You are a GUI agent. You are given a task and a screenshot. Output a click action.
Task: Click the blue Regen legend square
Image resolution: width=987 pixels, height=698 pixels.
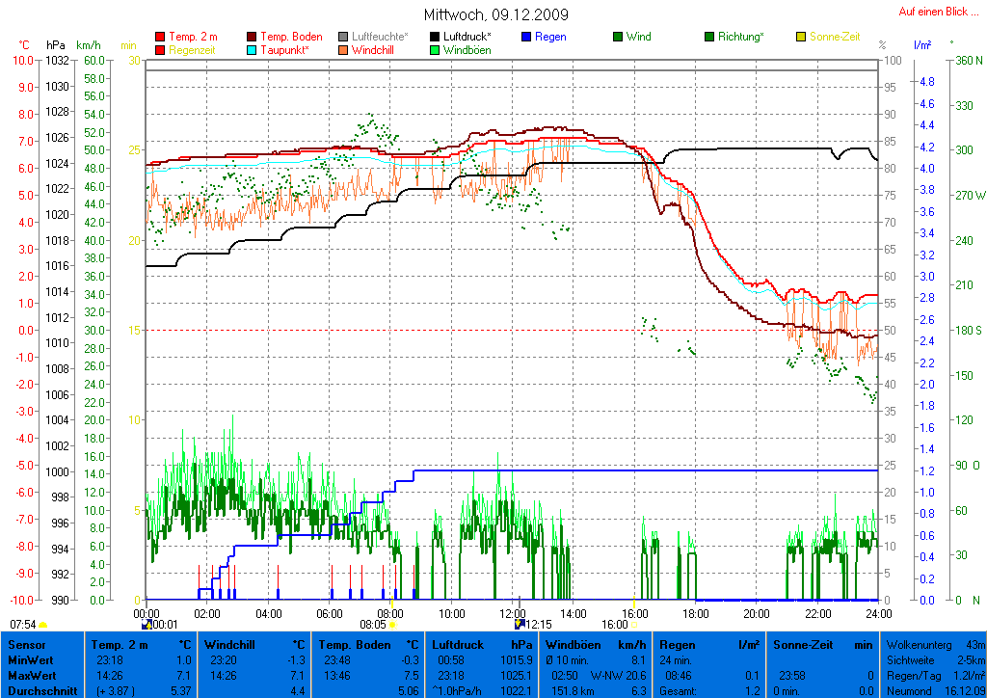pos(526,38)
